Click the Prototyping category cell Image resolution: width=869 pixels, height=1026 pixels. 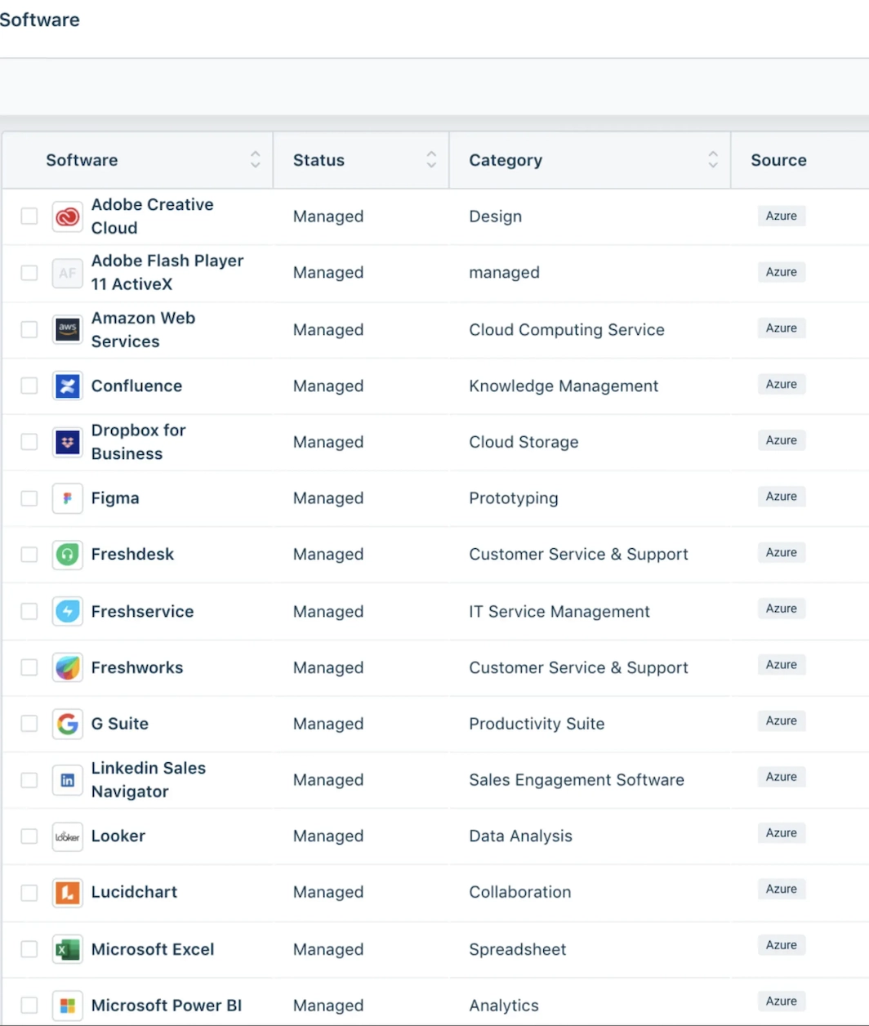point(514,498)
